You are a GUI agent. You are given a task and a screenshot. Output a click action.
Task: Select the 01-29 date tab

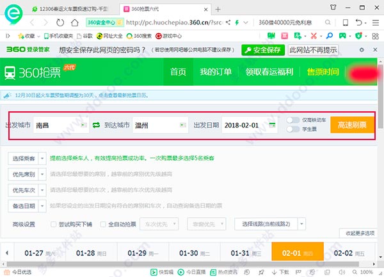[143, 253]
